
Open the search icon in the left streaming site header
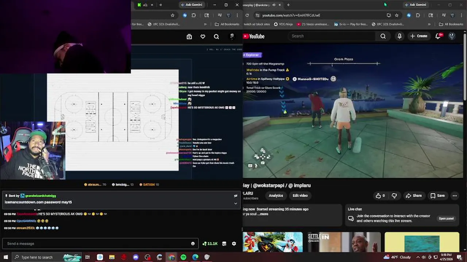point(216,36)
